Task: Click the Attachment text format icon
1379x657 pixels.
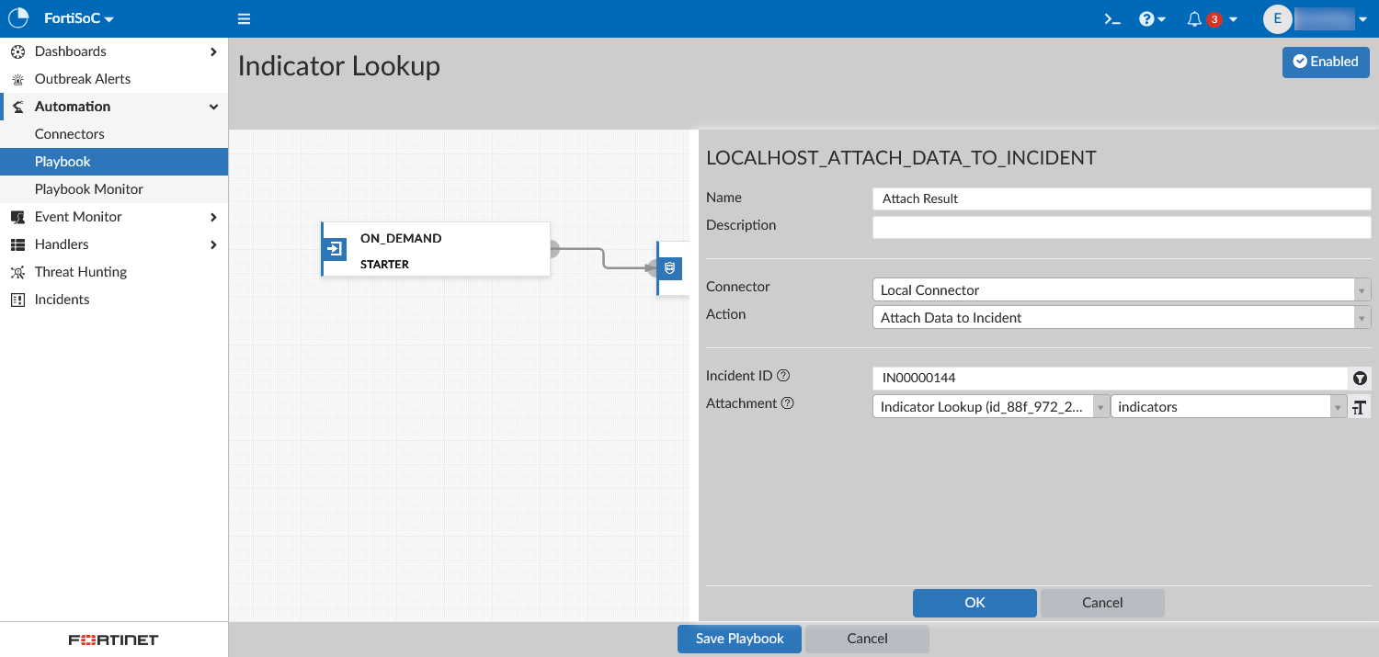Action: click(1360, 407)
